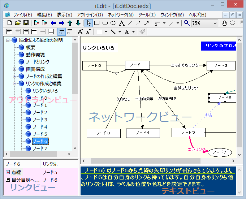Set label alignment to top-left icon
This screenshot has height=199, width=246.
tap(9, 32)
